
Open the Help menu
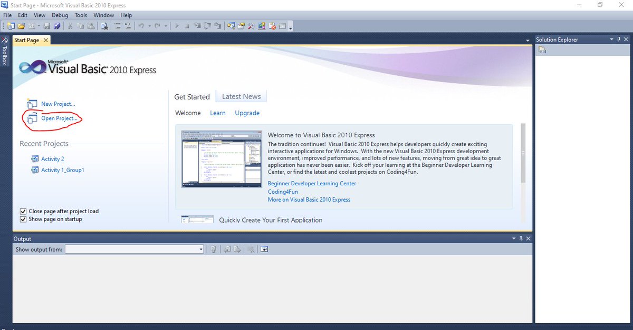point(126,15)
